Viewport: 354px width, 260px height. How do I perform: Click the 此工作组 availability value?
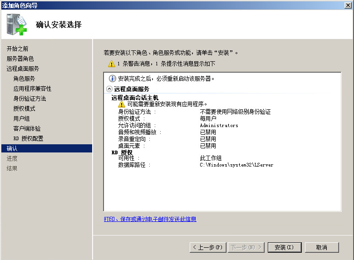click(x=211, y=158)
